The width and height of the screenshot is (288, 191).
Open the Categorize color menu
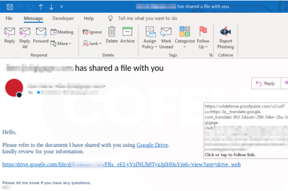(x=185, y=38)
